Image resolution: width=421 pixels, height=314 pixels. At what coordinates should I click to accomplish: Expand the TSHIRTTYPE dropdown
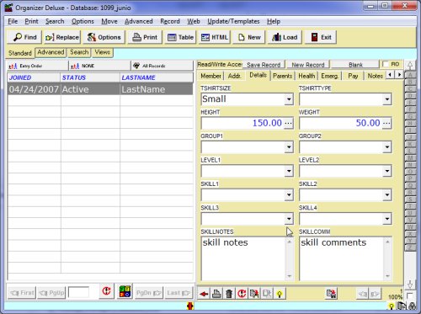(387, 99)
